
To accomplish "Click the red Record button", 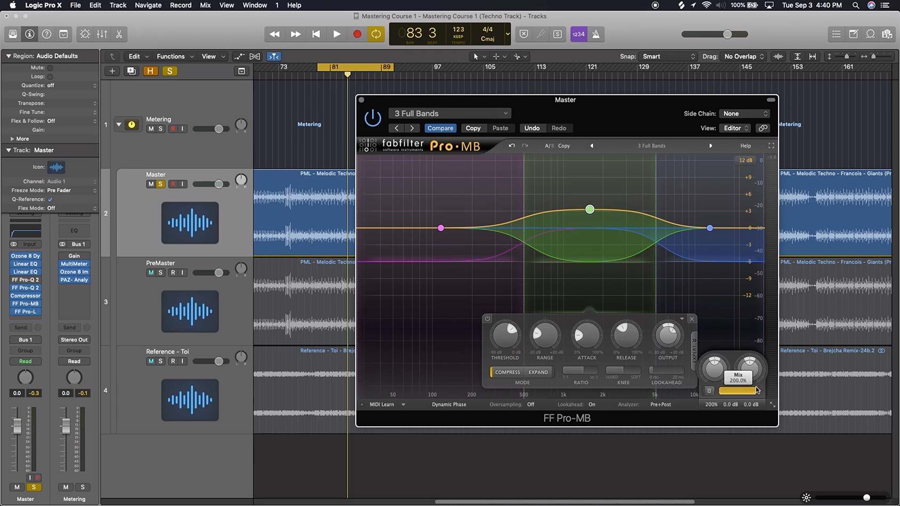I will [357, 34].
